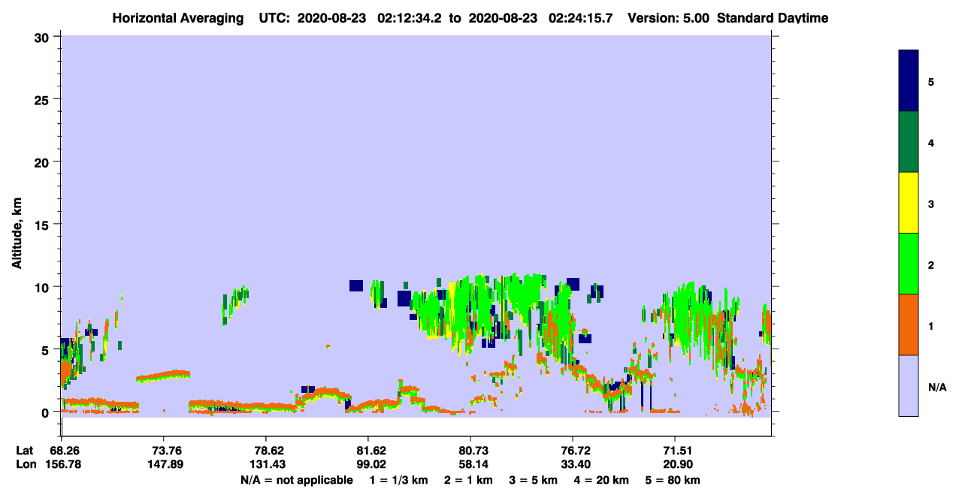
Task: Click the longitude value 131.43
Action: (x=266, y=464)
